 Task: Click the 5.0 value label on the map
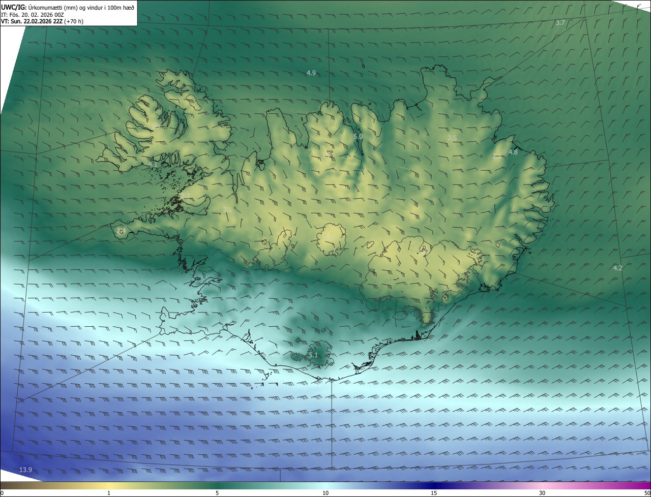pos(358,137)
